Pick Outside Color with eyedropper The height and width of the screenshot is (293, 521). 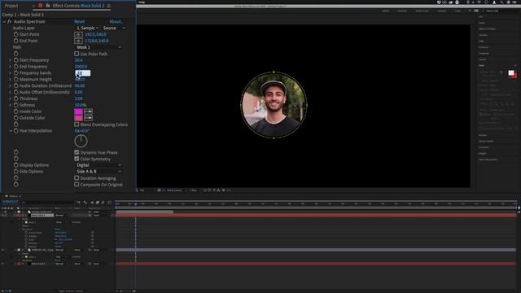tap(89, 118)
